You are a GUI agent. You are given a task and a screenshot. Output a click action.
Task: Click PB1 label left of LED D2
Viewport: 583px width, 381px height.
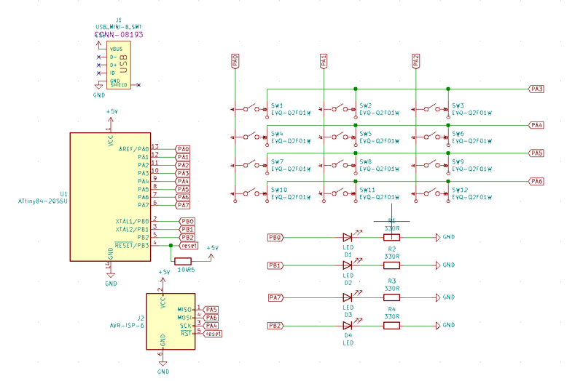click(275, 265)
